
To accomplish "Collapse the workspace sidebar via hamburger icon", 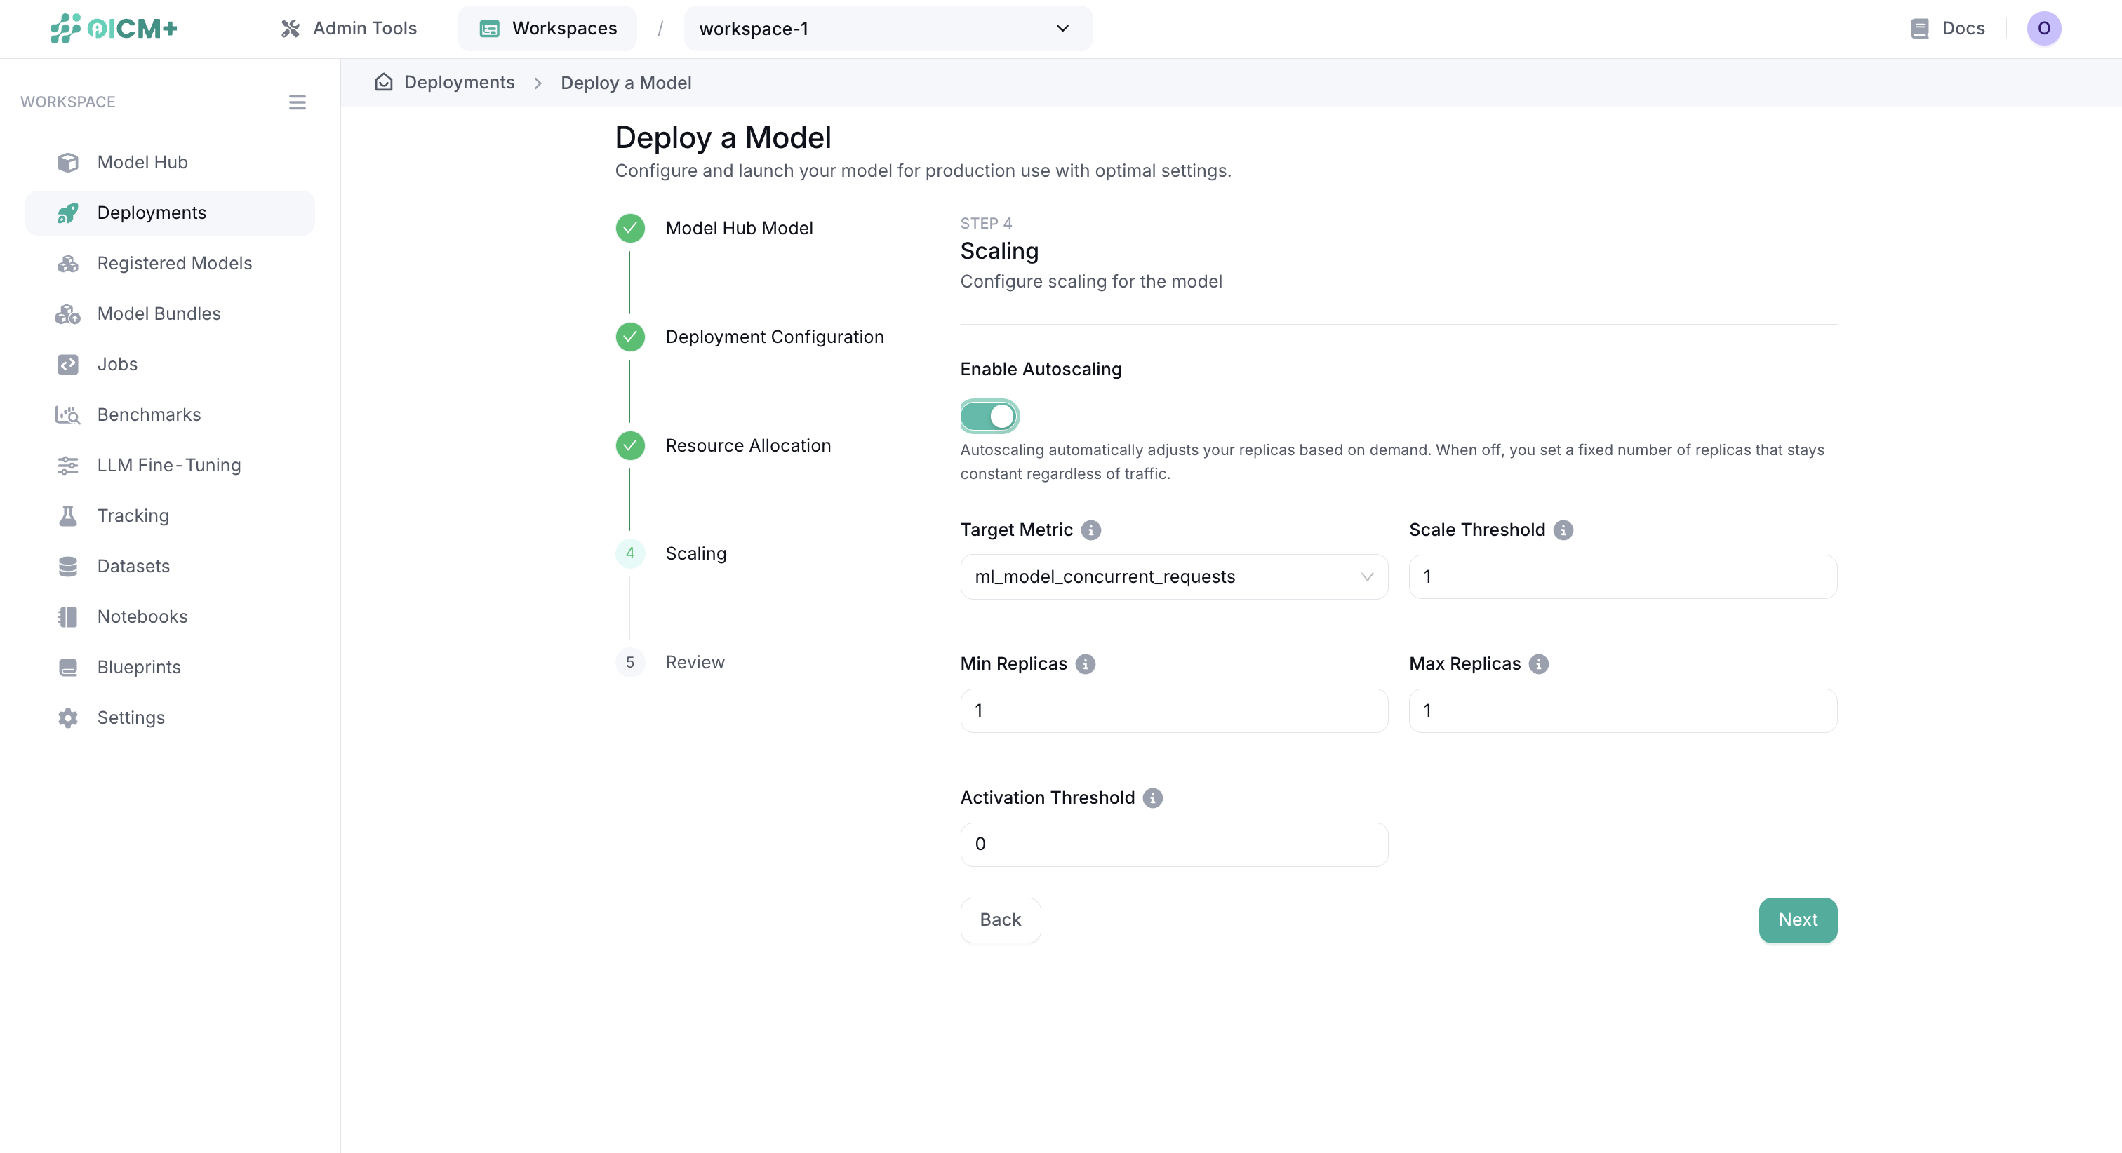I will pos(298,101).
